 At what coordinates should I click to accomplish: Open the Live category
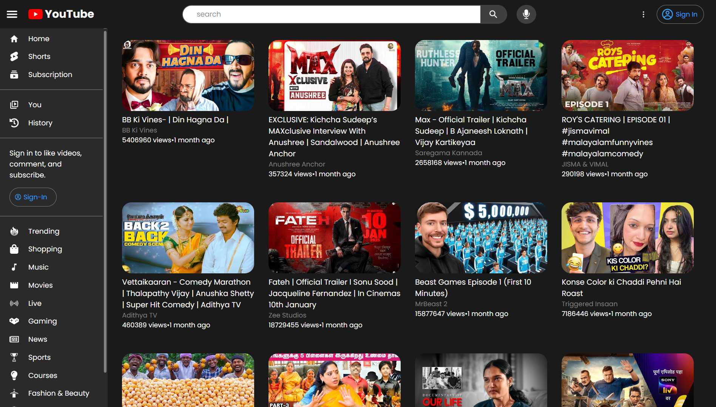(x=35, y=304)
